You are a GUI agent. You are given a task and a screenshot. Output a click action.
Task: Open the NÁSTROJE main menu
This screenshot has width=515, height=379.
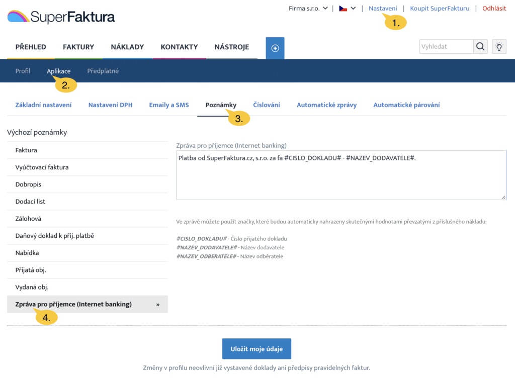click(x=231, y=47)
